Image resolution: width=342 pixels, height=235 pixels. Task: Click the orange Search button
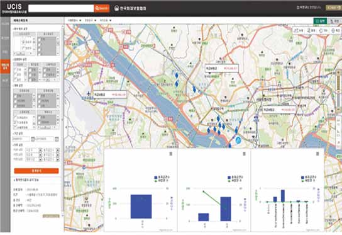[102, 8]
